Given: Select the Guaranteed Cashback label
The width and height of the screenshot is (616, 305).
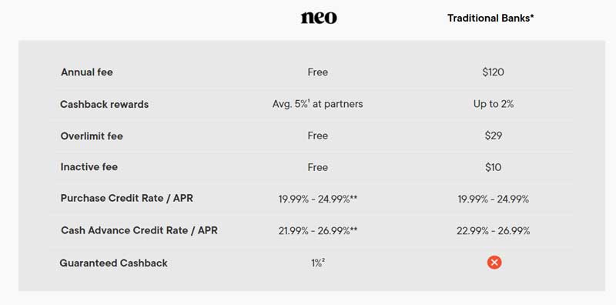Looking at the screenshot, I should pos(113,263).
